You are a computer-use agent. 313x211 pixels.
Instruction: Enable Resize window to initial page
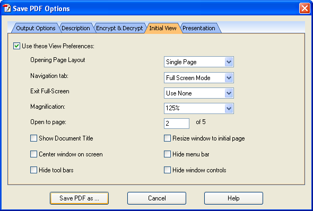point(167,138)
